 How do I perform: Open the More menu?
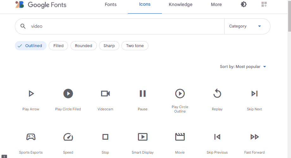point(216,5)
